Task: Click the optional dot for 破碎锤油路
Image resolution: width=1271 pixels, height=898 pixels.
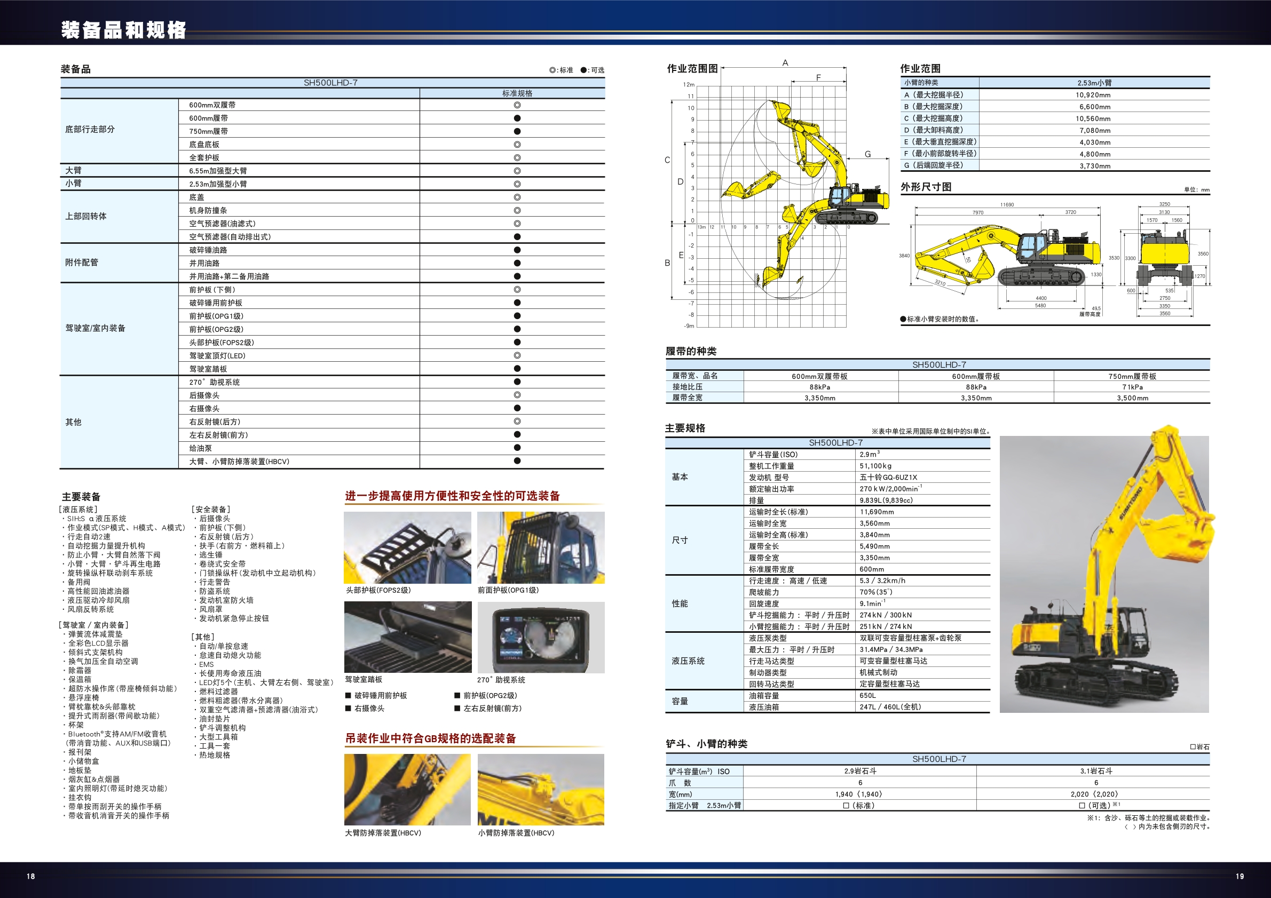Action: point(517,250)
